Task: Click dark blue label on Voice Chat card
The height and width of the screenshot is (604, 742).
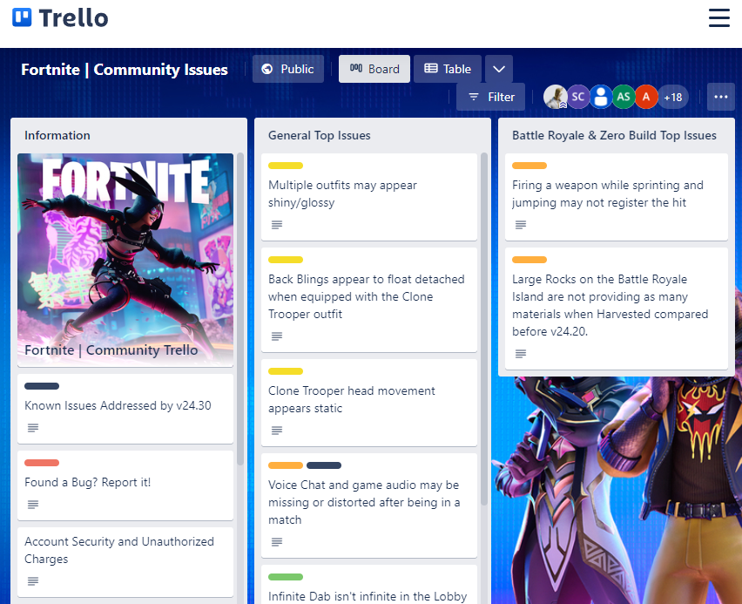Action: 324,465
